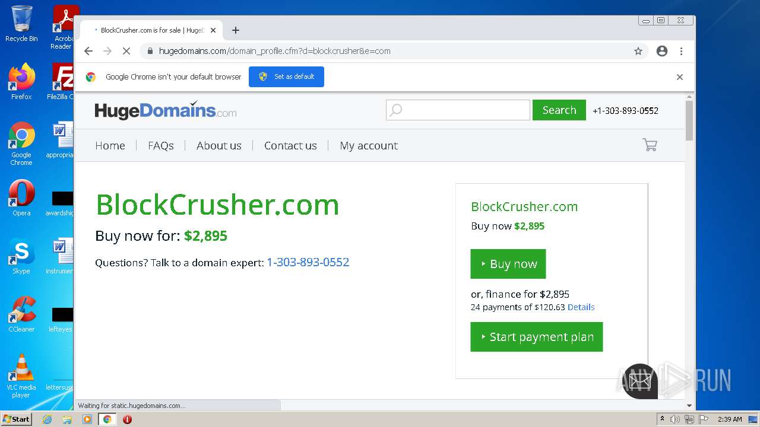The width and height of the screenshot is (760, 427).
Task: Click the page vertical scrollbar thumb
Action: pyautogui.click(x=689, y=120)
